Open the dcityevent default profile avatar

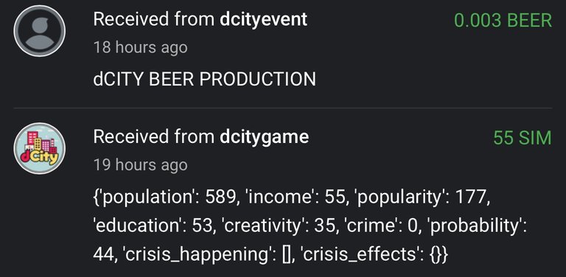pyautogui.click(x=39, y=31)
